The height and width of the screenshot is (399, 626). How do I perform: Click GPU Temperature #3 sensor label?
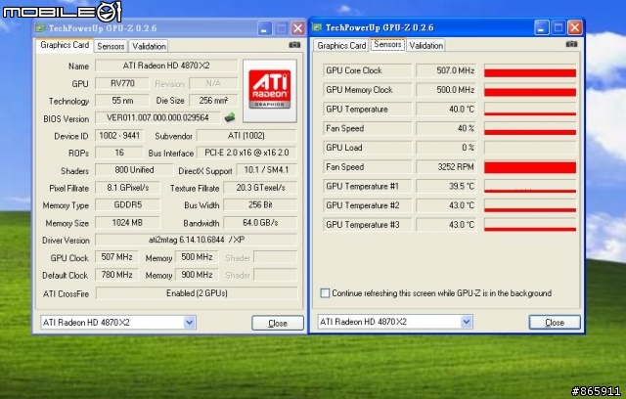click(x=367, y=224)
